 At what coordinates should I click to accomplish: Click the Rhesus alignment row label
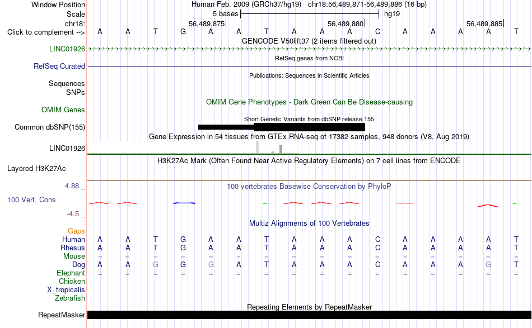click(73, 248)
